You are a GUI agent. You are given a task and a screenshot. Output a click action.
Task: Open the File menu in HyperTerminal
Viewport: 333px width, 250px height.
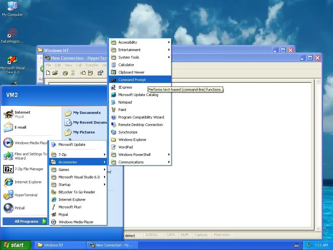coord(49,65)
